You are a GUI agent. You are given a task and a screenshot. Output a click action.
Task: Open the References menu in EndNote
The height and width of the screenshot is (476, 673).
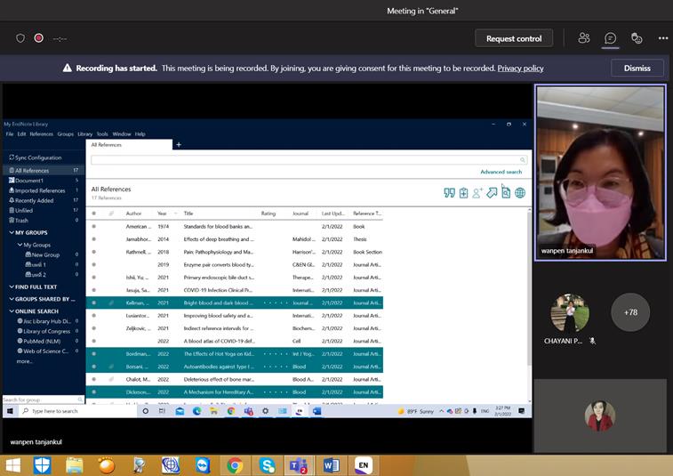pyautogui.click(x=41, y=134)
